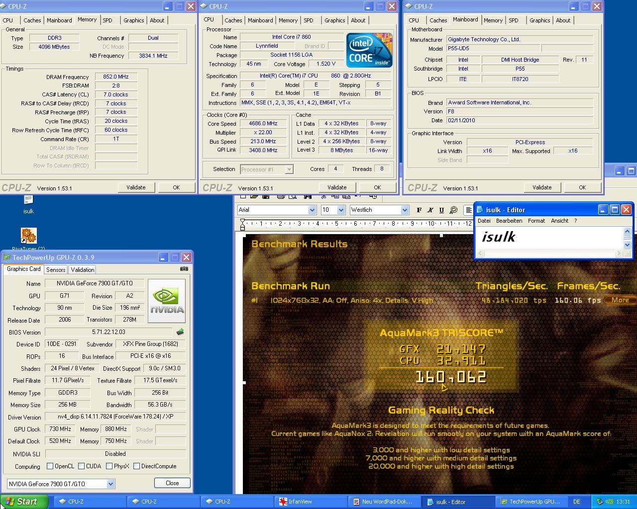
Task: Click the P55-UD5 model field
Action: [x=492, y=49]
